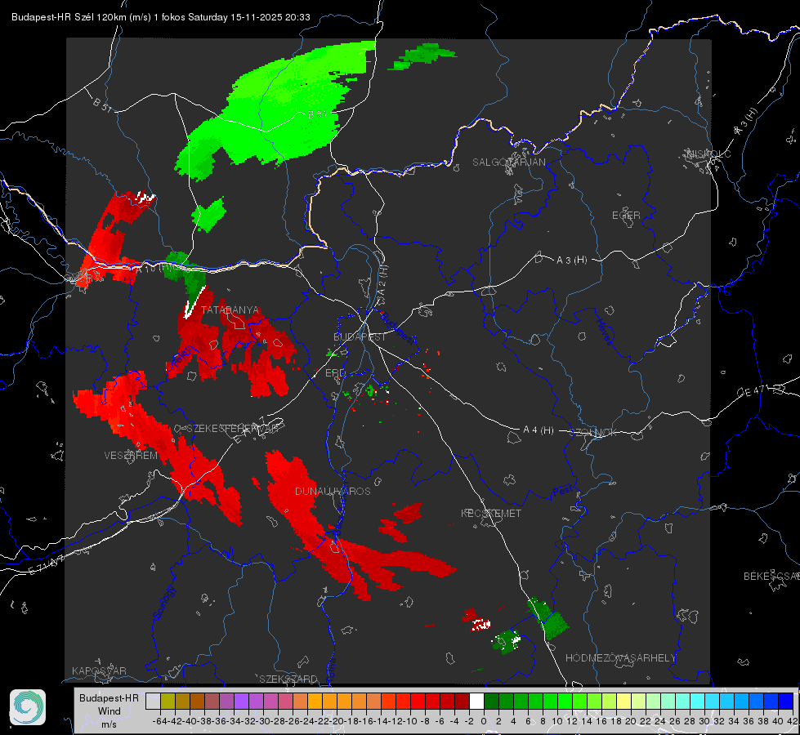Click the '42' value at the legend's right end
Screen dimensions: 800x735
tap(793, 721)
